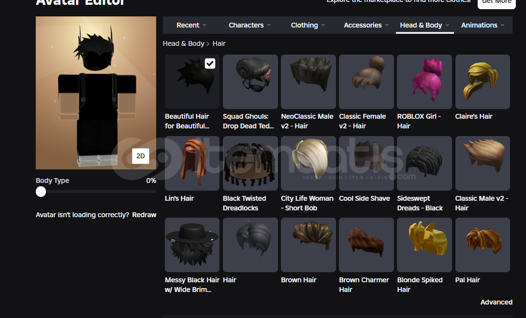The height and width of the screenshot is (318, 526).
Task: Click the Redraw avatar link
Action: 144,215
